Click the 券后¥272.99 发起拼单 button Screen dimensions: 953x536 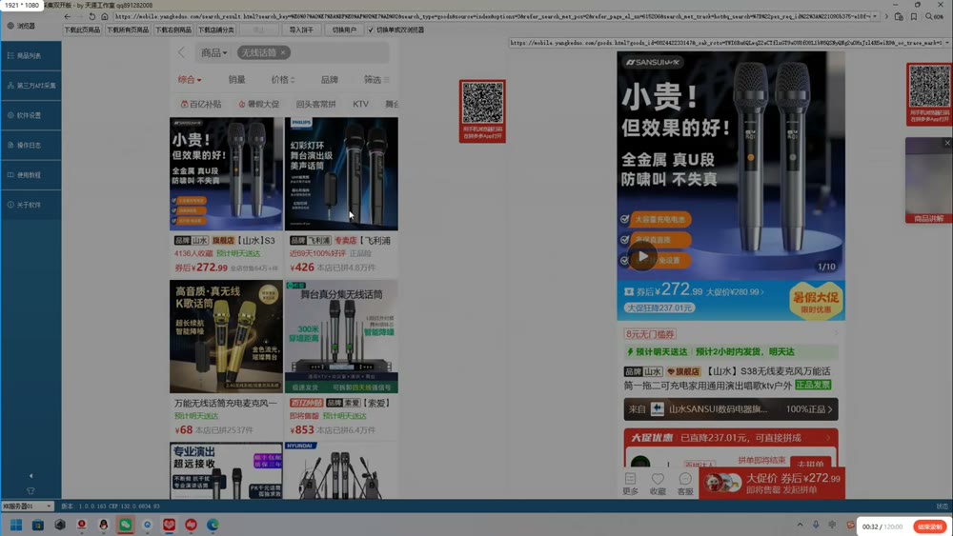772,484
